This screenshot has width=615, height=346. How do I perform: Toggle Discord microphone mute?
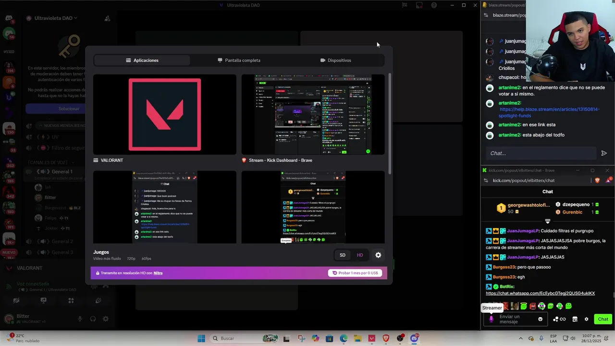80,319
